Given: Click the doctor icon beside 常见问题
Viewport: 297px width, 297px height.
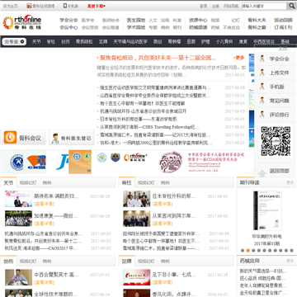Looking at the screenshot, I should click(262, 101).
